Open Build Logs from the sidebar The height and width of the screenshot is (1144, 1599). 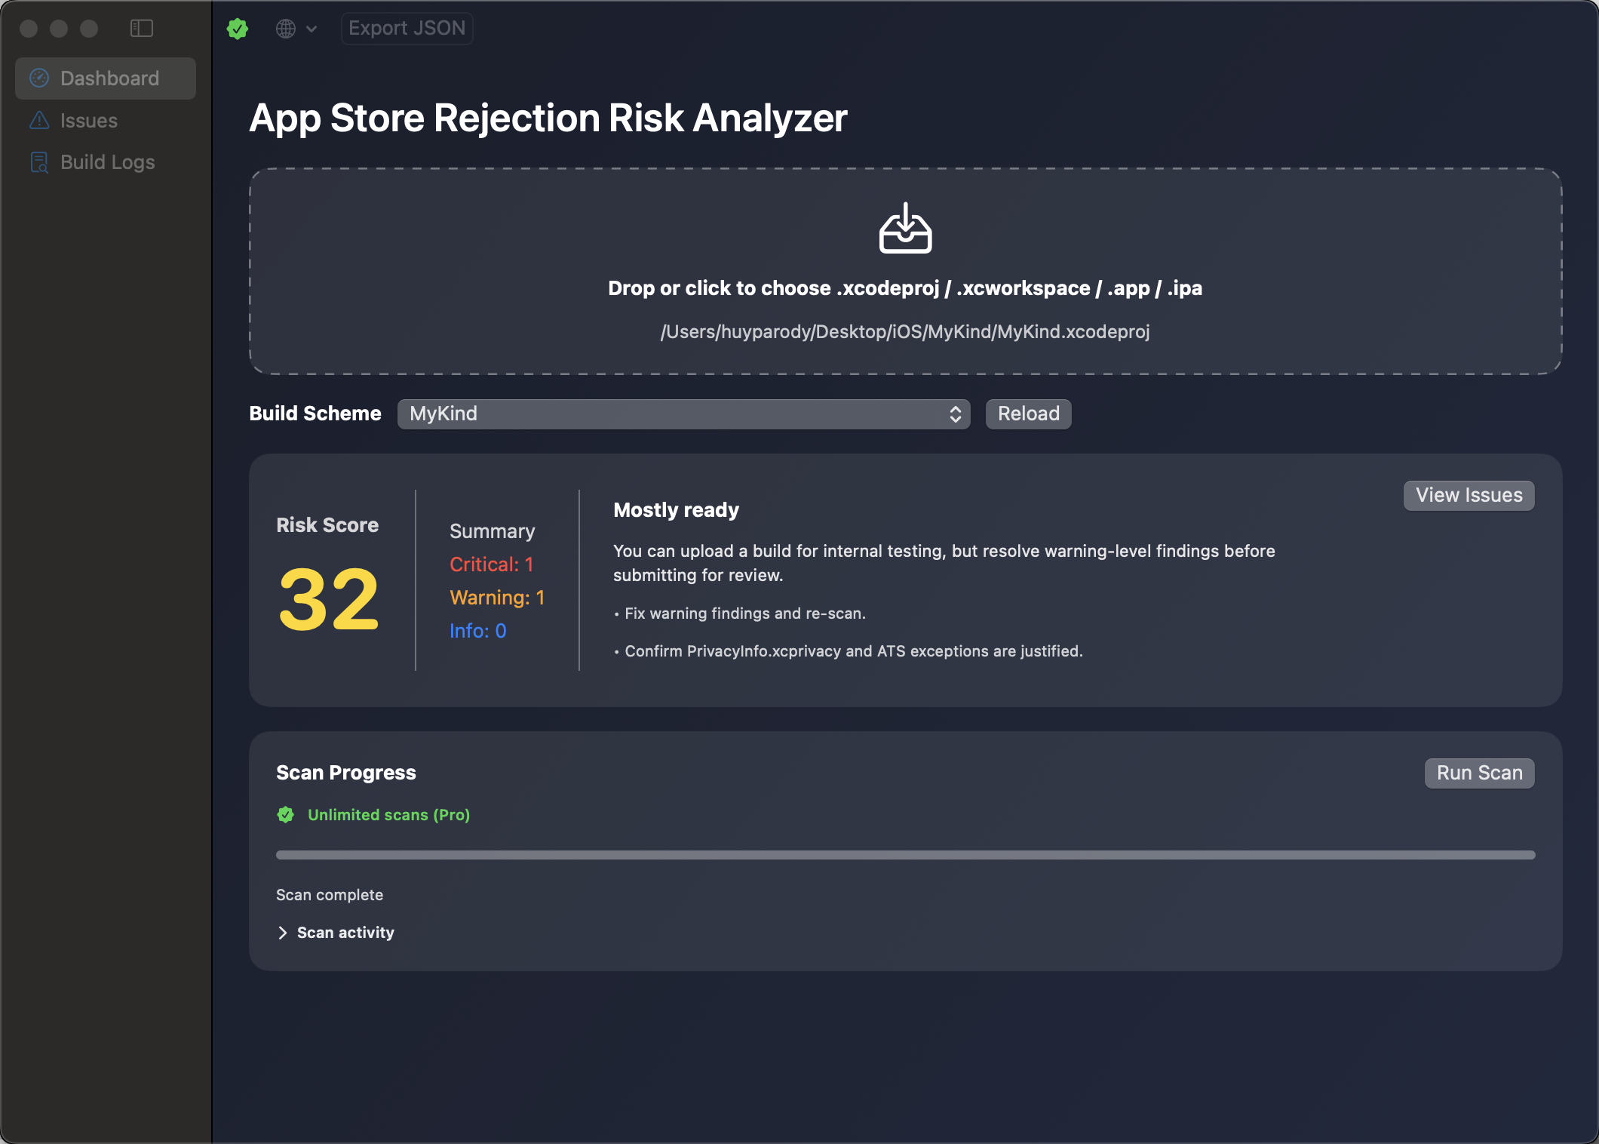[x=107, y=161]
